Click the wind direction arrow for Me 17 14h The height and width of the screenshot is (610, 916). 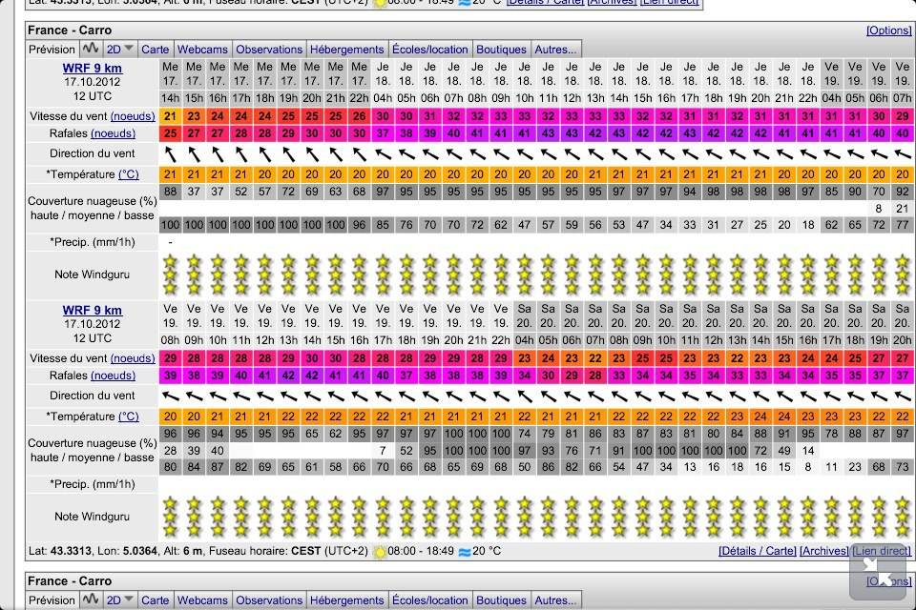coord(170,153)
